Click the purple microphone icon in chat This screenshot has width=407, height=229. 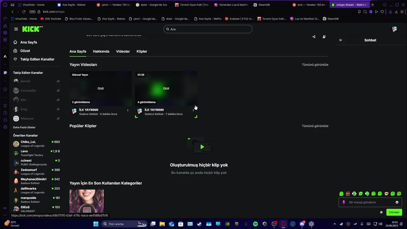point(344,202)
